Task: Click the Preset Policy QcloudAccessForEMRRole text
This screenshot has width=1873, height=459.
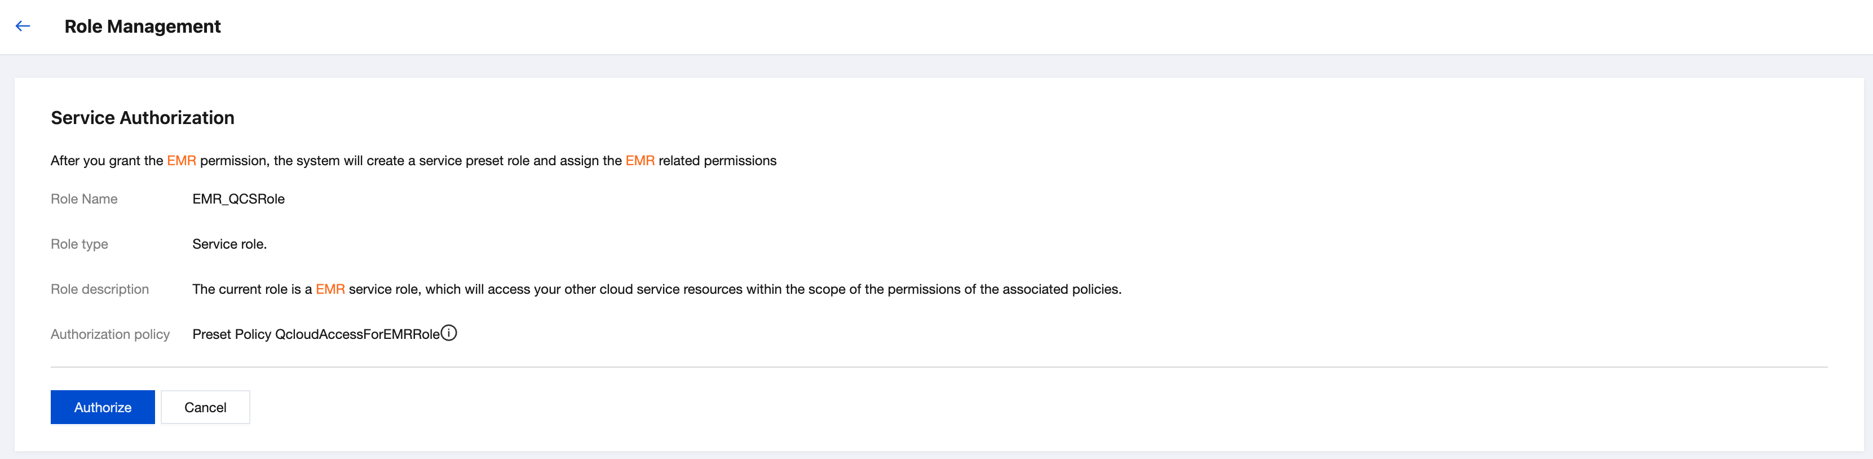Action: pos(316,334)
